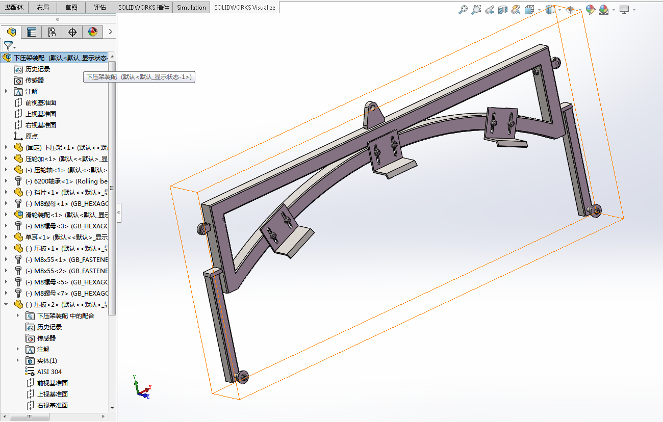Click the tree vertical scrollbar thumb

point(112,188)
